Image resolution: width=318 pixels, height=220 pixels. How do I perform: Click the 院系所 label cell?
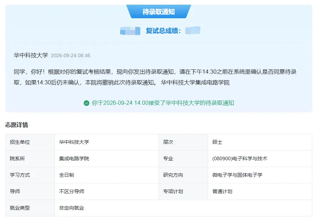point(30,158)
